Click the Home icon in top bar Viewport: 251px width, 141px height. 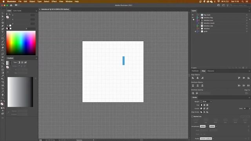(x=11, y=5)
